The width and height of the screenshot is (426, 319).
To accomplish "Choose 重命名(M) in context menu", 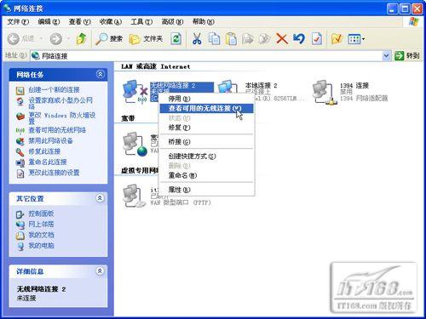I will (207, 175).
